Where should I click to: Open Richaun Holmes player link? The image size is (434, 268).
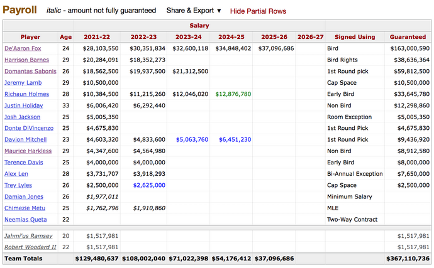[x=26, y=94]
